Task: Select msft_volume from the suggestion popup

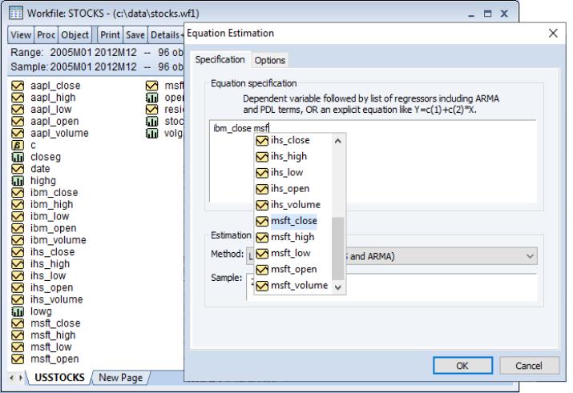Action: click(297, 285)
